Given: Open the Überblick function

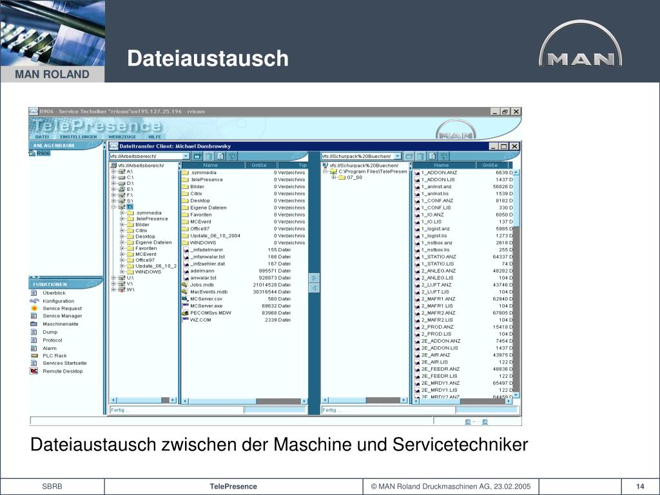Looking at the screenshot, I should 53,293.
